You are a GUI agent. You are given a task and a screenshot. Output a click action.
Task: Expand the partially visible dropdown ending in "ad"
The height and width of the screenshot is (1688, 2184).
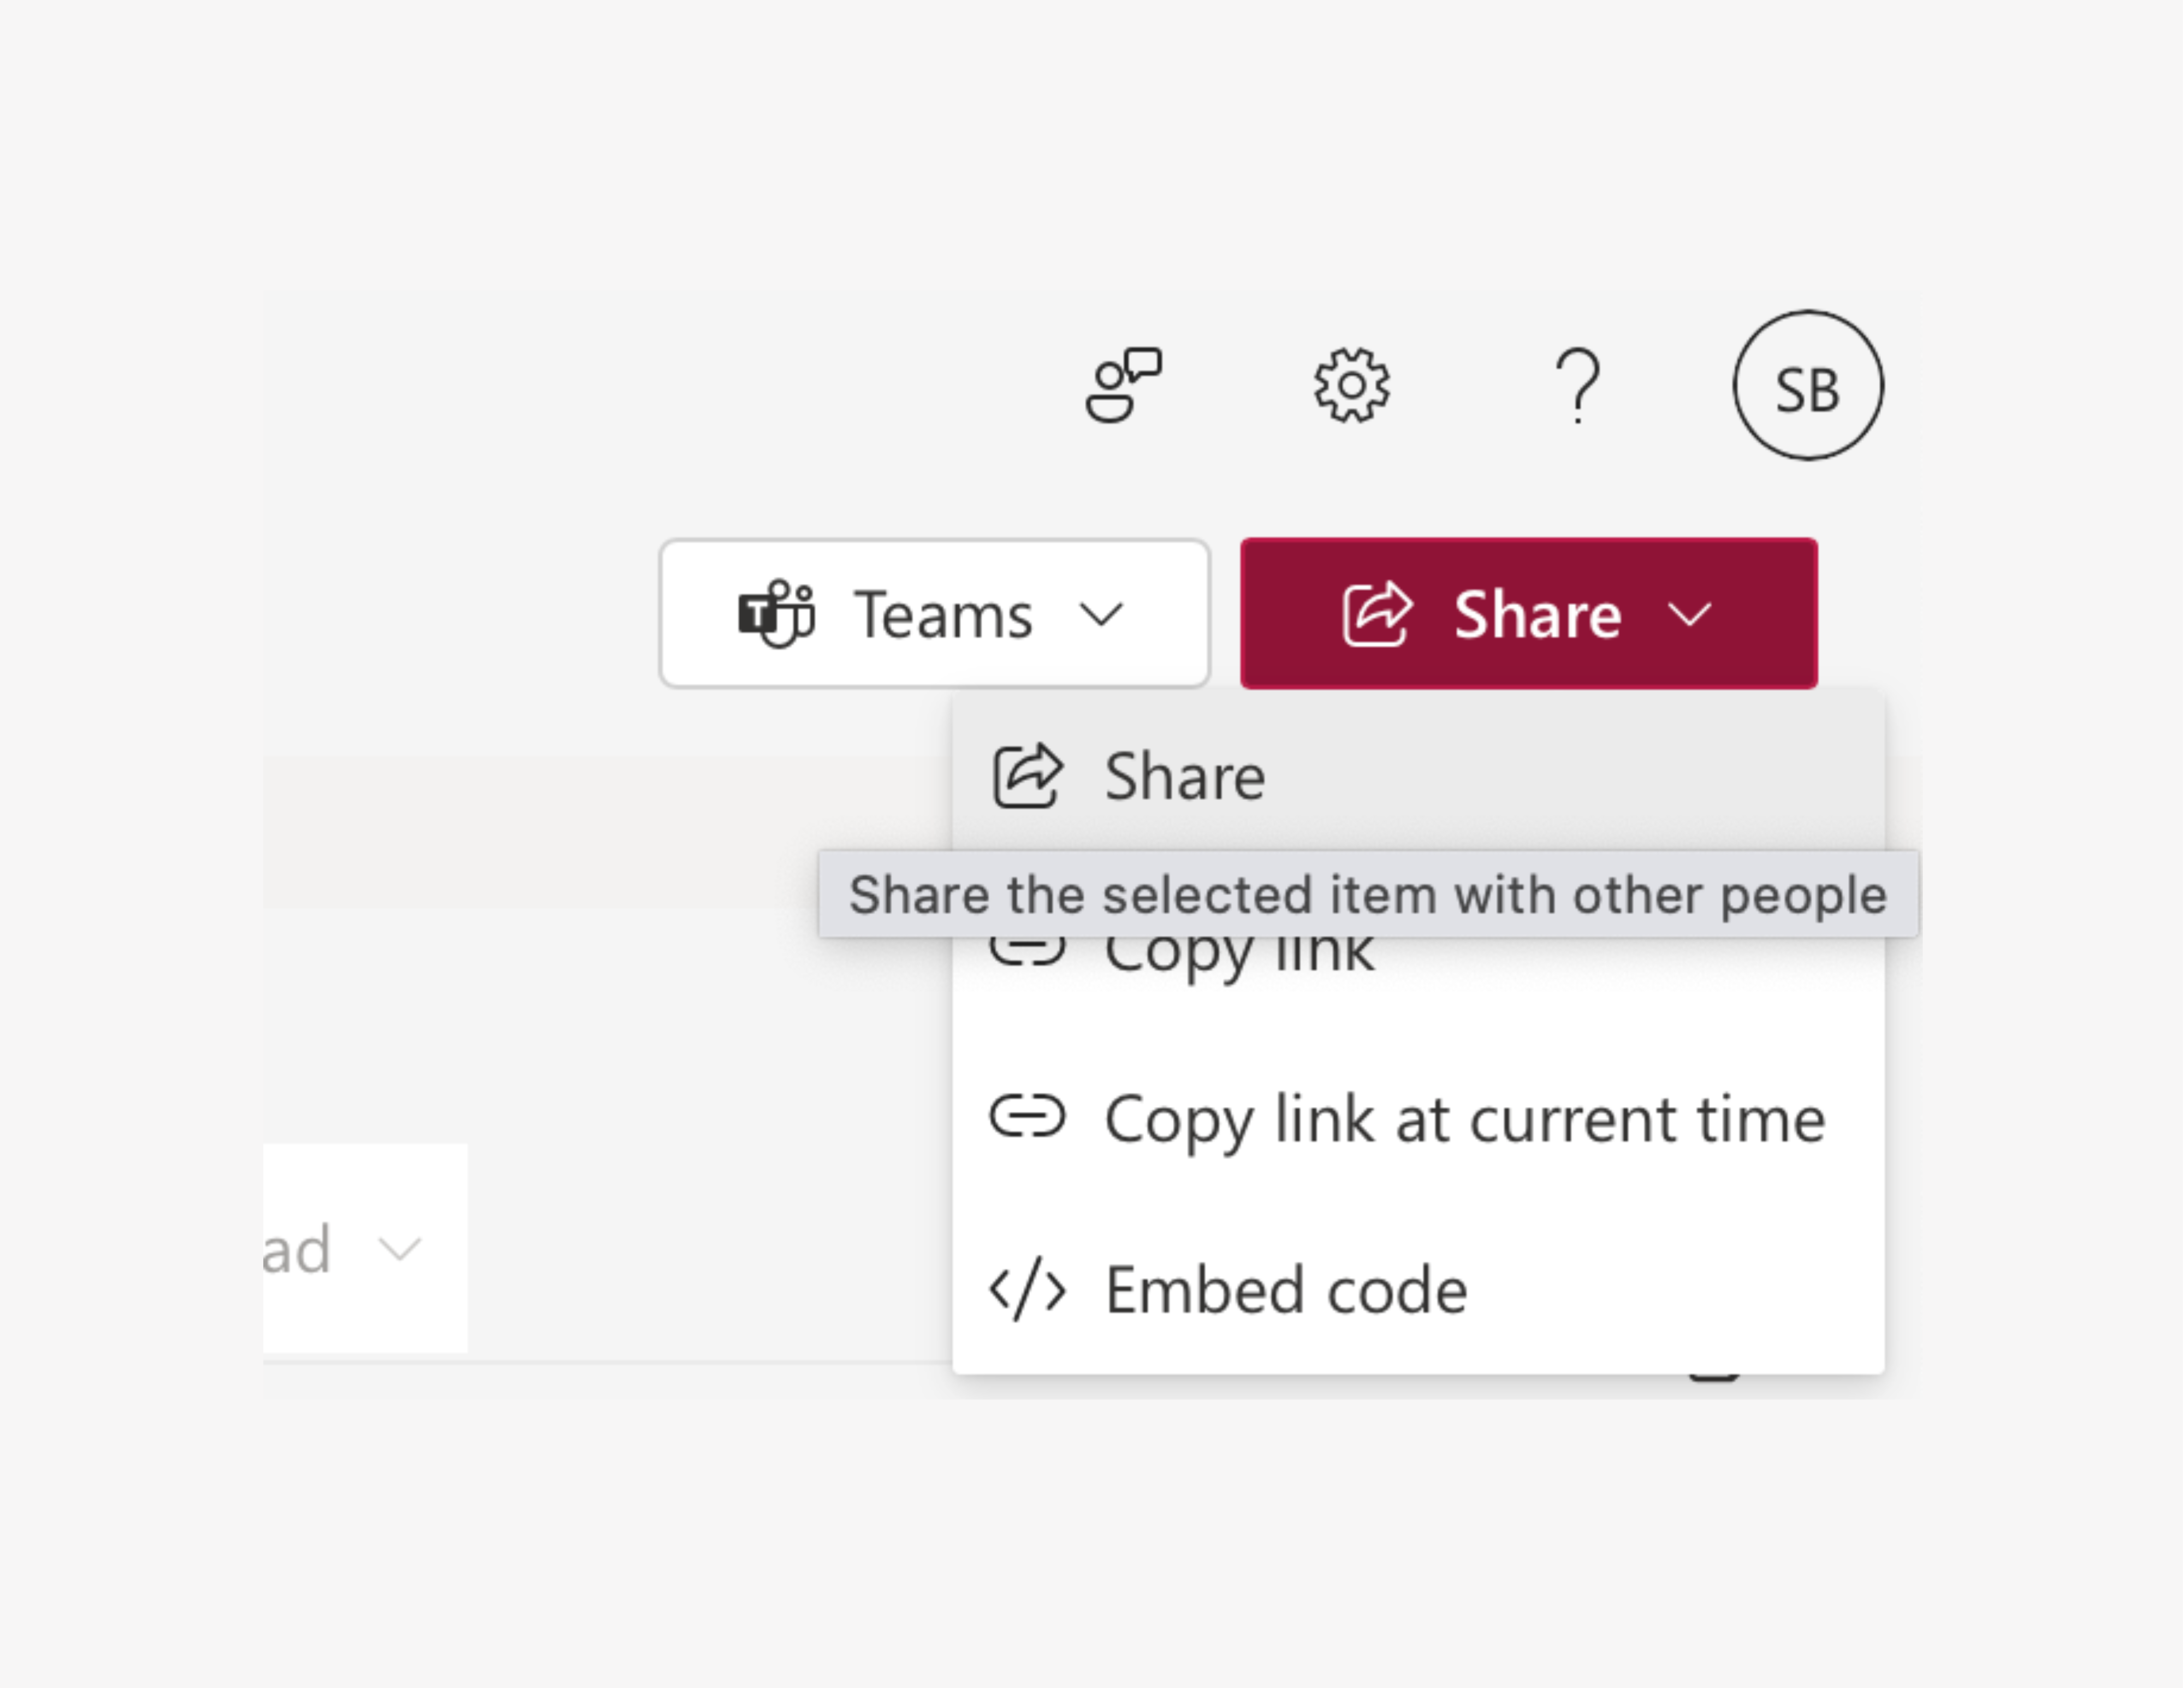coord(399,1248)
